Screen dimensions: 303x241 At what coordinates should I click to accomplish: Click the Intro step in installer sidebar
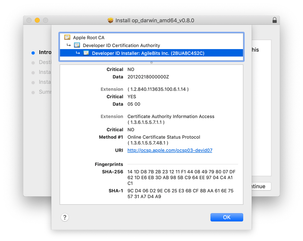(45, 52)
